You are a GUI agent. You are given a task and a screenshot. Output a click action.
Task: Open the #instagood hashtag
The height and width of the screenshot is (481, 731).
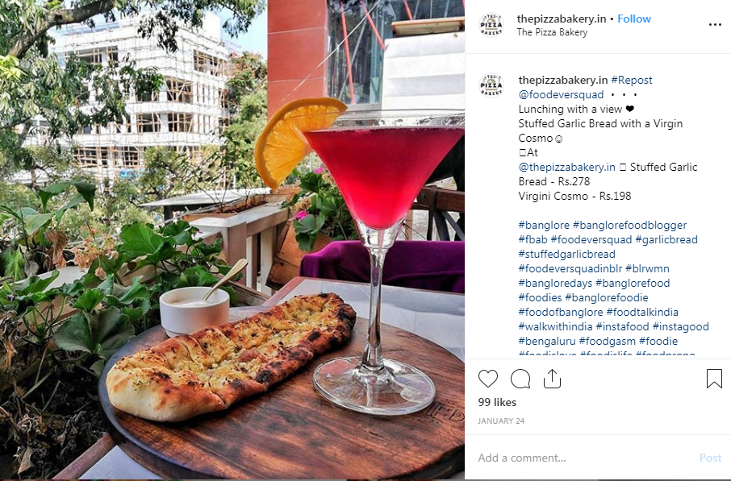(x=681, y=326)
